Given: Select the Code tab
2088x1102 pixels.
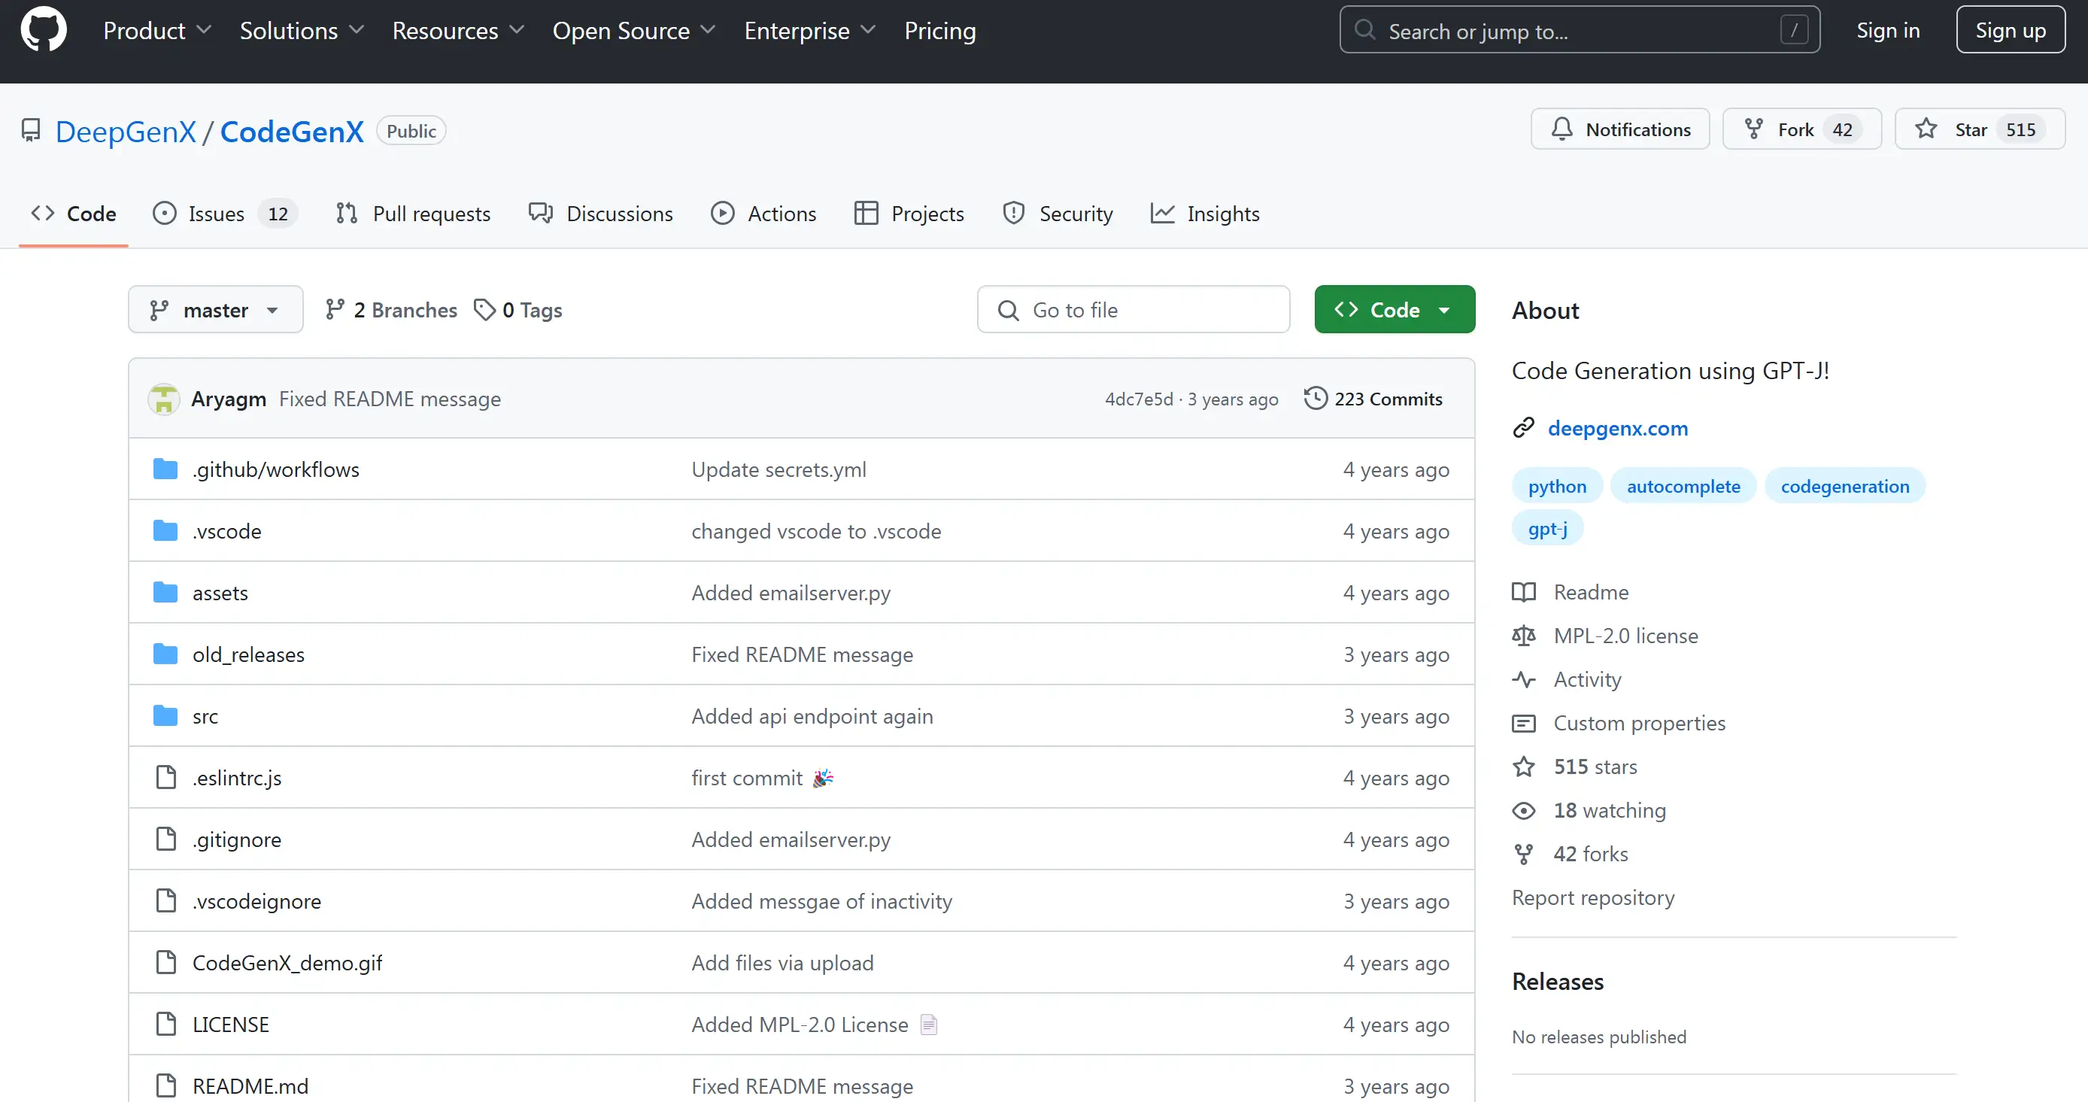Looking at the screenshot, I should [74, 214].
